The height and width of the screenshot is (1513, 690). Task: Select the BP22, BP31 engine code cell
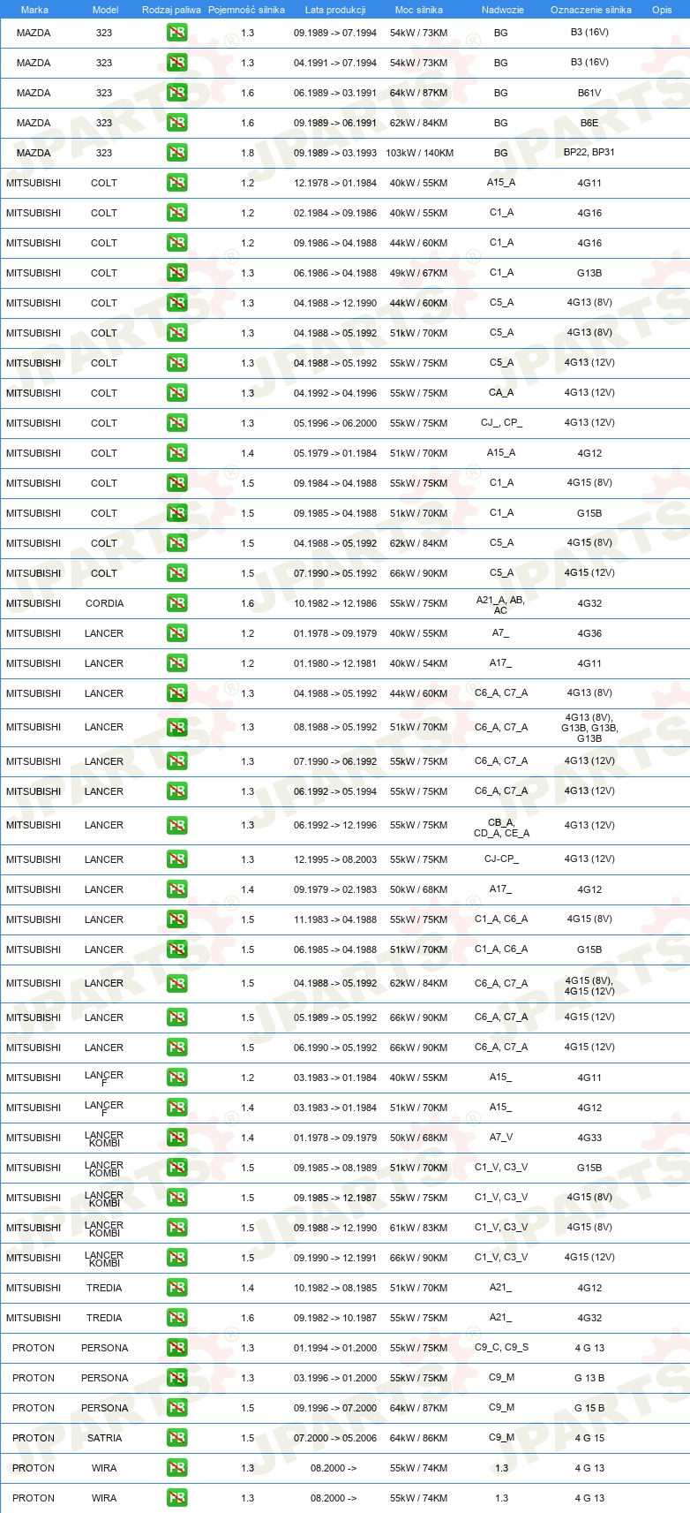coord(589,152)
